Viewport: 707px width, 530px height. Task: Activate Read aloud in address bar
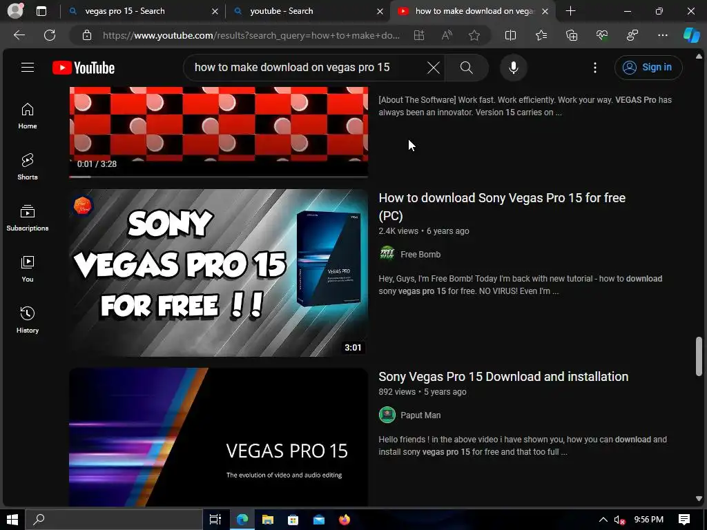(447, 35)
